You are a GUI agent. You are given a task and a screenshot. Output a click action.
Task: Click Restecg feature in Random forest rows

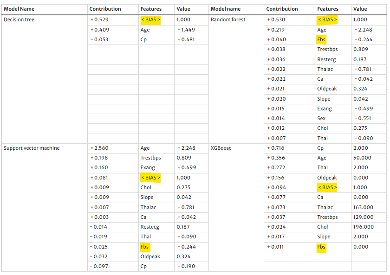(x=326, y=59)
